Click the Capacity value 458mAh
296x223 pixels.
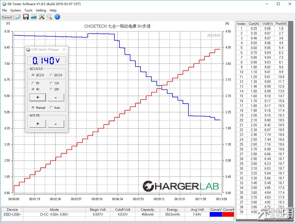(147, 214)
